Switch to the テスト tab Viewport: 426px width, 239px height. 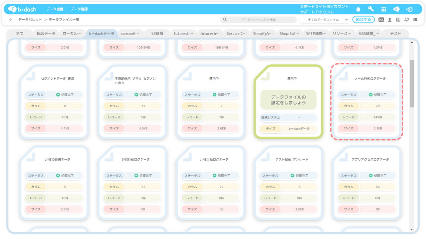[395, 34]
